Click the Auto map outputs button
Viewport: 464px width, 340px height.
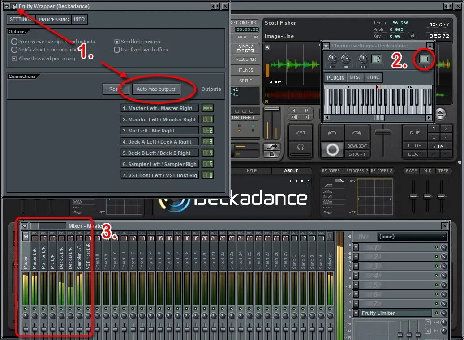coord(156,89)
